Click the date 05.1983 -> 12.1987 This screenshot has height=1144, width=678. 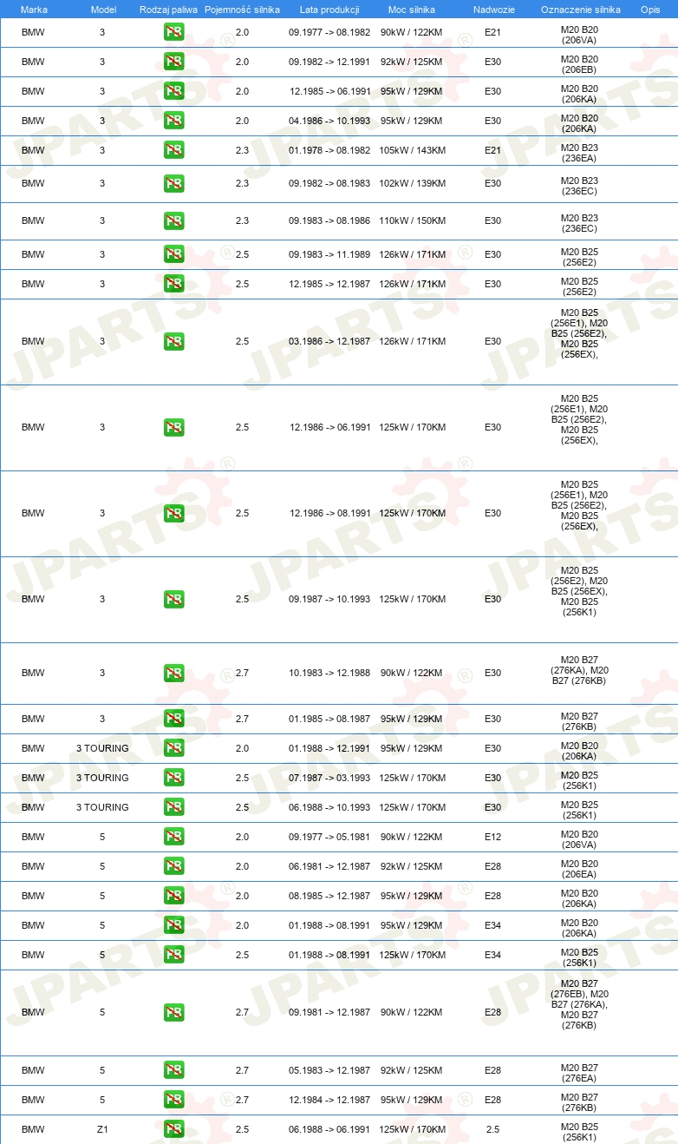pyautogui.click(x=329, y=1070)
